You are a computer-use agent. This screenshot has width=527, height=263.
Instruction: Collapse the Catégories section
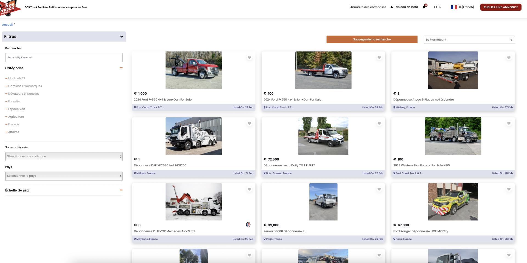tap(121, 68)
